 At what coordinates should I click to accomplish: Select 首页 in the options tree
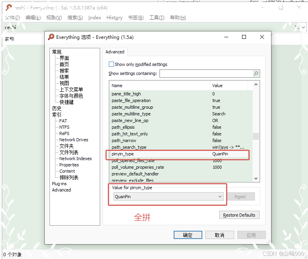click(64, 64)
